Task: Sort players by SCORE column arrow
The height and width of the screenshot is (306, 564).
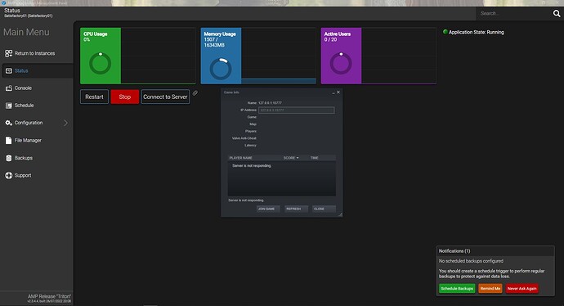Action: pos(298,158)
